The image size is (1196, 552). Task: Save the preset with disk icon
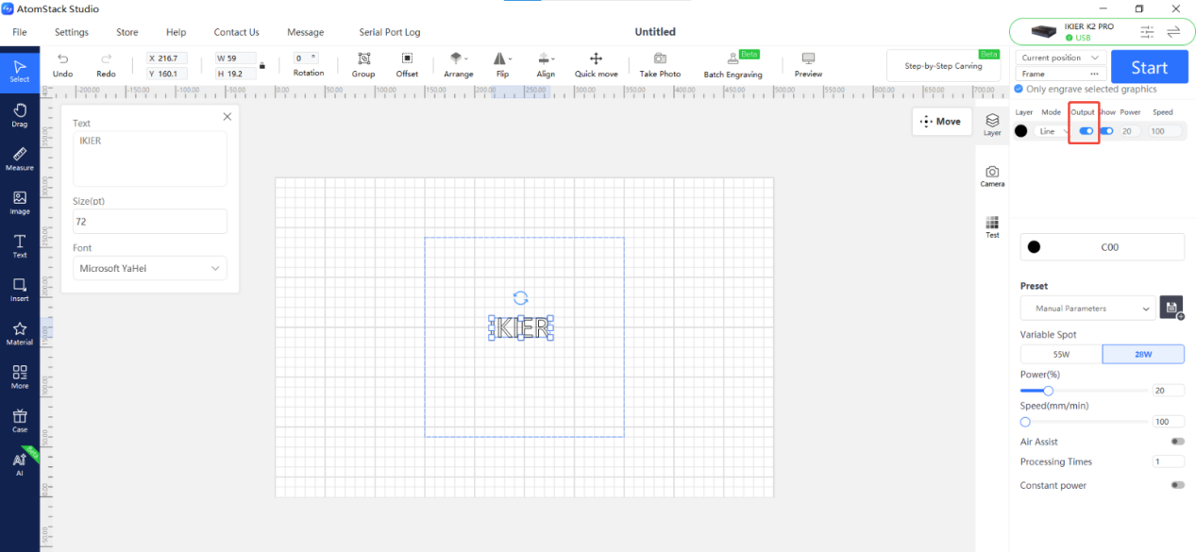(x=1171, y=308)
